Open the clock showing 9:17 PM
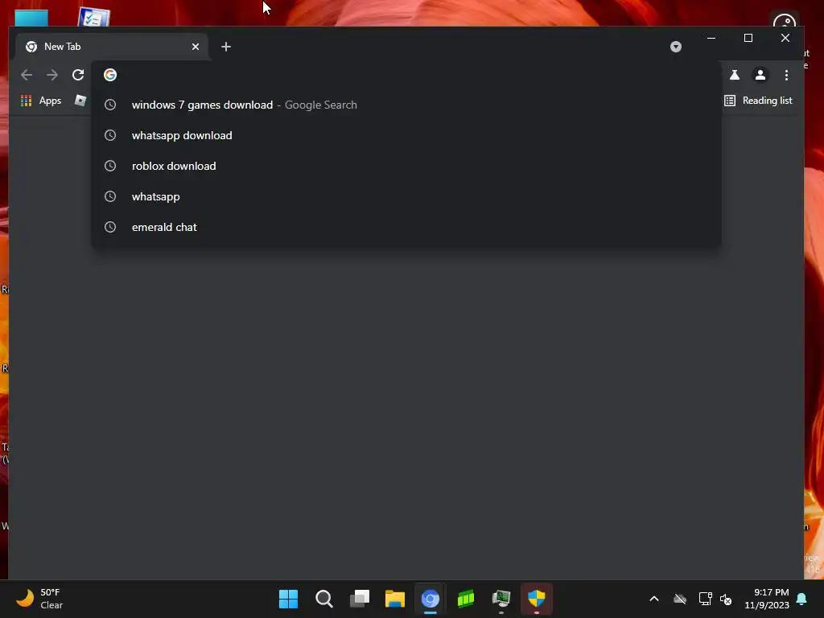 pyautogui.click(x=767, y=599)
